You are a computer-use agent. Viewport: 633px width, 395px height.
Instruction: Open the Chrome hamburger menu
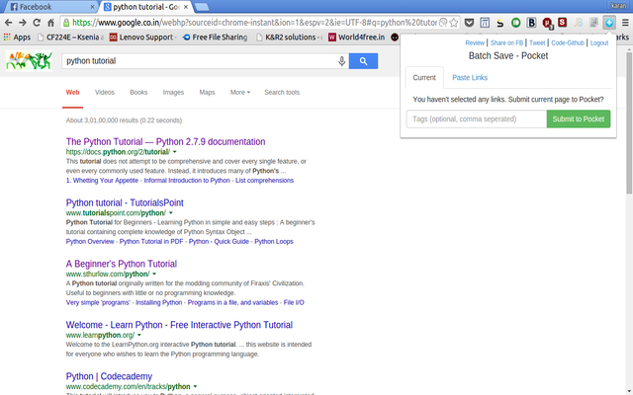[625, 23]
